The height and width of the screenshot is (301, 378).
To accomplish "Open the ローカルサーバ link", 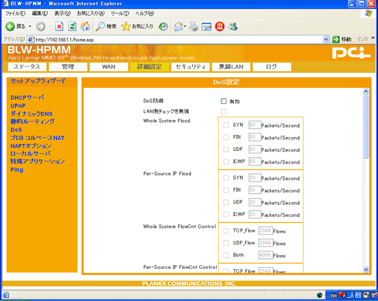I will point(30,153).
